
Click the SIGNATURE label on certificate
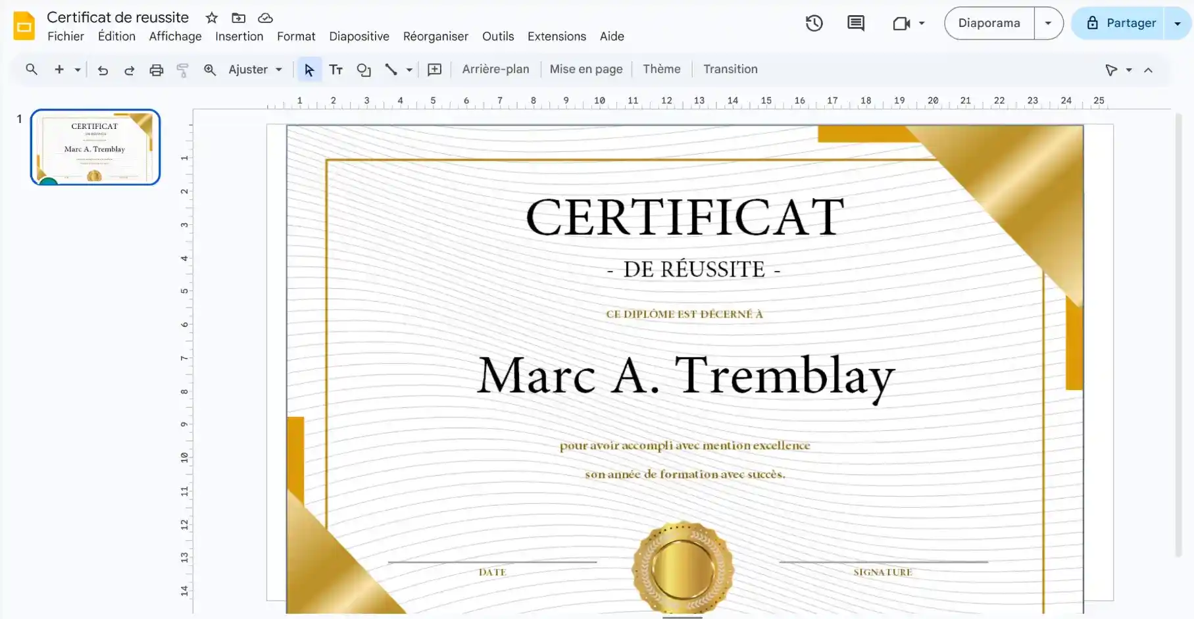(x=883, y=573)
